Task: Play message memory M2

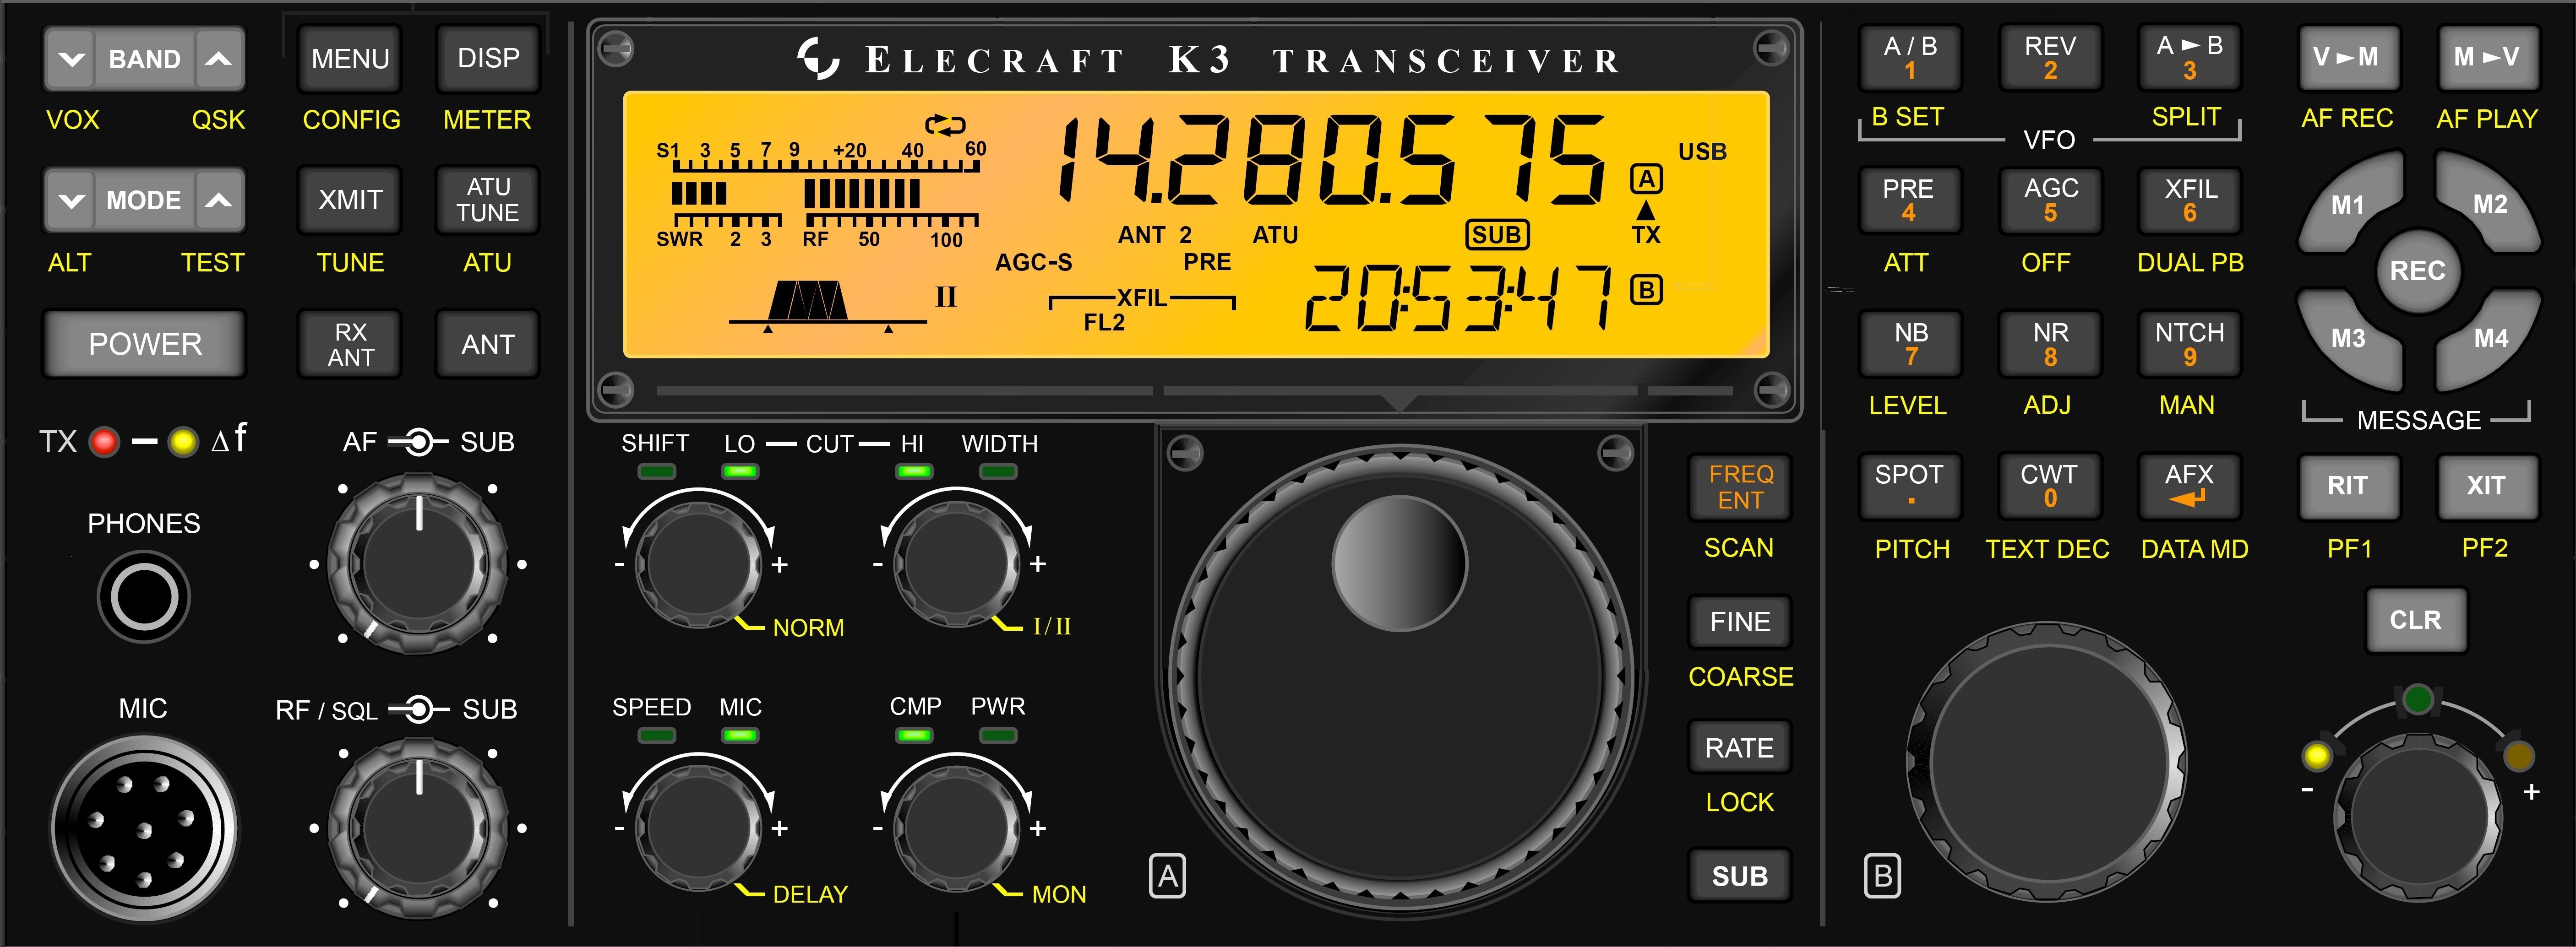Action: (x=2489, y=205)
